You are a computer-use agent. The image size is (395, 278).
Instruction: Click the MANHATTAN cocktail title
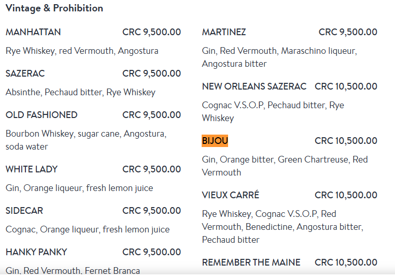pyautogui.click(x=33, y=32)
